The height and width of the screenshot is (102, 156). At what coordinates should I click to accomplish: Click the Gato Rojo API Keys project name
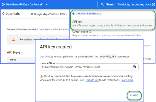point(25,4)
